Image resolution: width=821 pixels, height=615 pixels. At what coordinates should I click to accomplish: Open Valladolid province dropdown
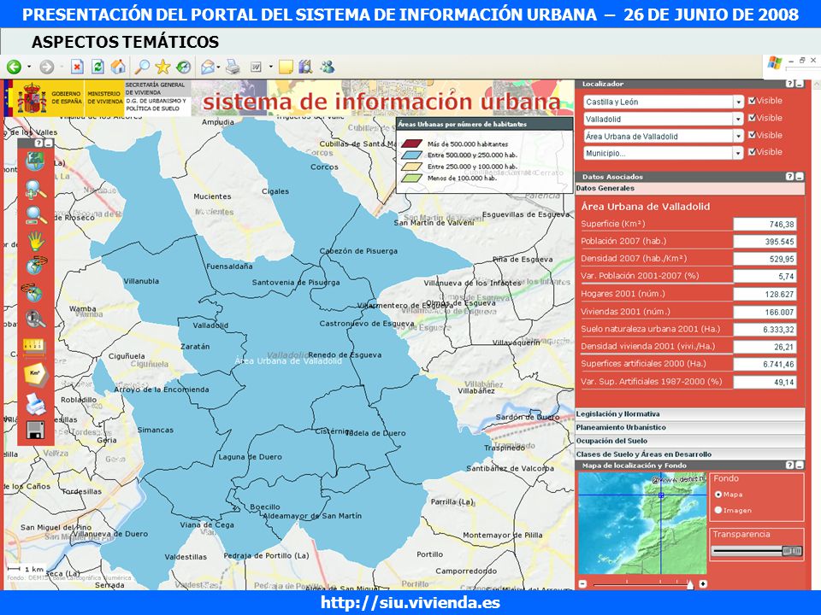[x=738, y=120]
